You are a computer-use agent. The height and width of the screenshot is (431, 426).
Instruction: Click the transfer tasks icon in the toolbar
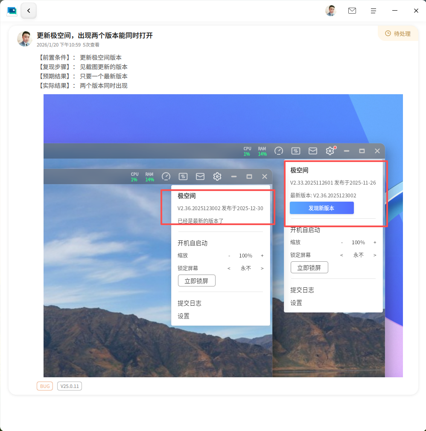[295, 150]
